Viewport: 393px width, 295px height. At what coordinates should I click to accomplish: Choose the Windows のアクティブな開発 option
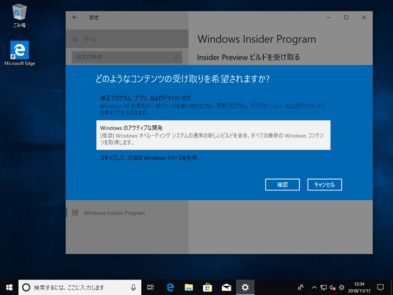click(x=213, y=135)
